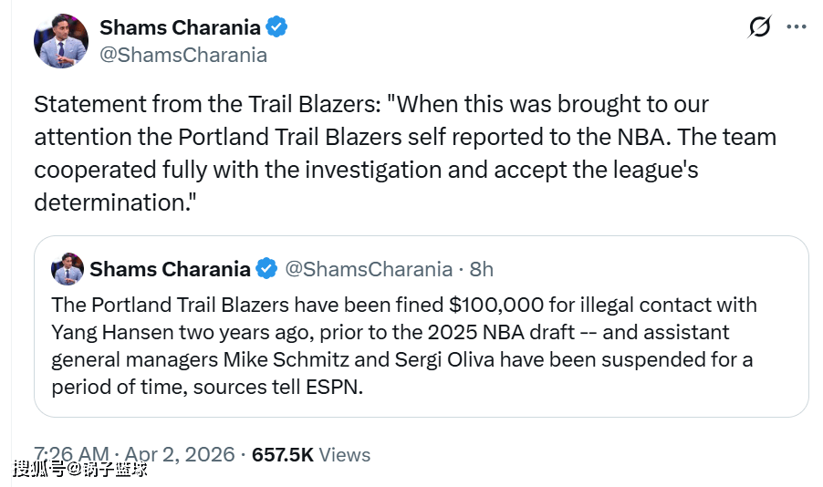The height and width of the screenshot is (487, 823).
Task: Click the small avatar in quoted tweet
Action: pyautogui.click(x=68, y=269)
